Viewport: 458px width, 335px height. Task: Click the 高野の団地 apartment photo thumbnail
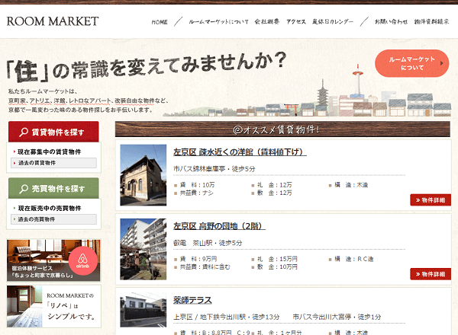[x=144, y=249]
